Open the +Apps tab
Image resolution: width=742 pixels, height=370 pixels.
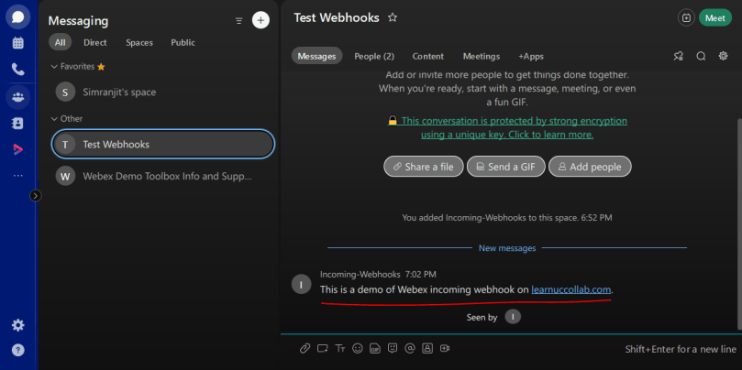point(531,56)
